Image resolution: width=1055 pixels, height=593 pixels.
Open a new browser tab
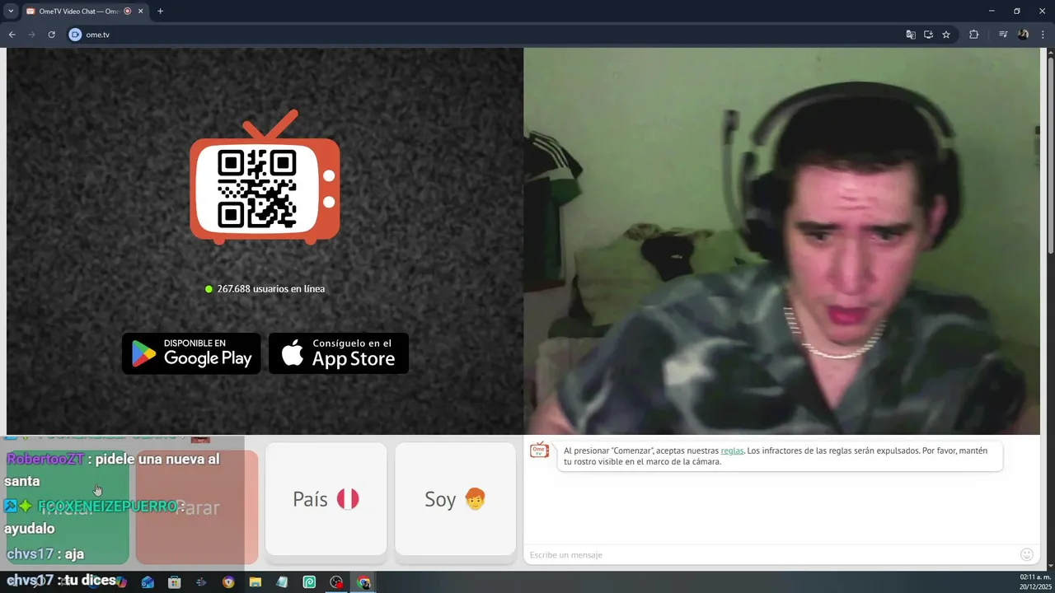point(160,11)
